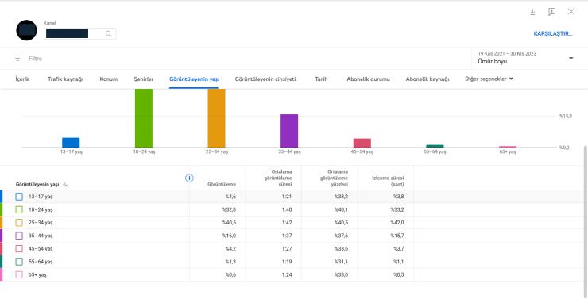The image size is (588, 299).
Task: Check the 25–34 yaş row checkbox
Action: coord(19,223)
